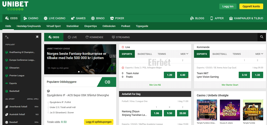Select TENNIS tab in Kommende panel

[237, 54]
